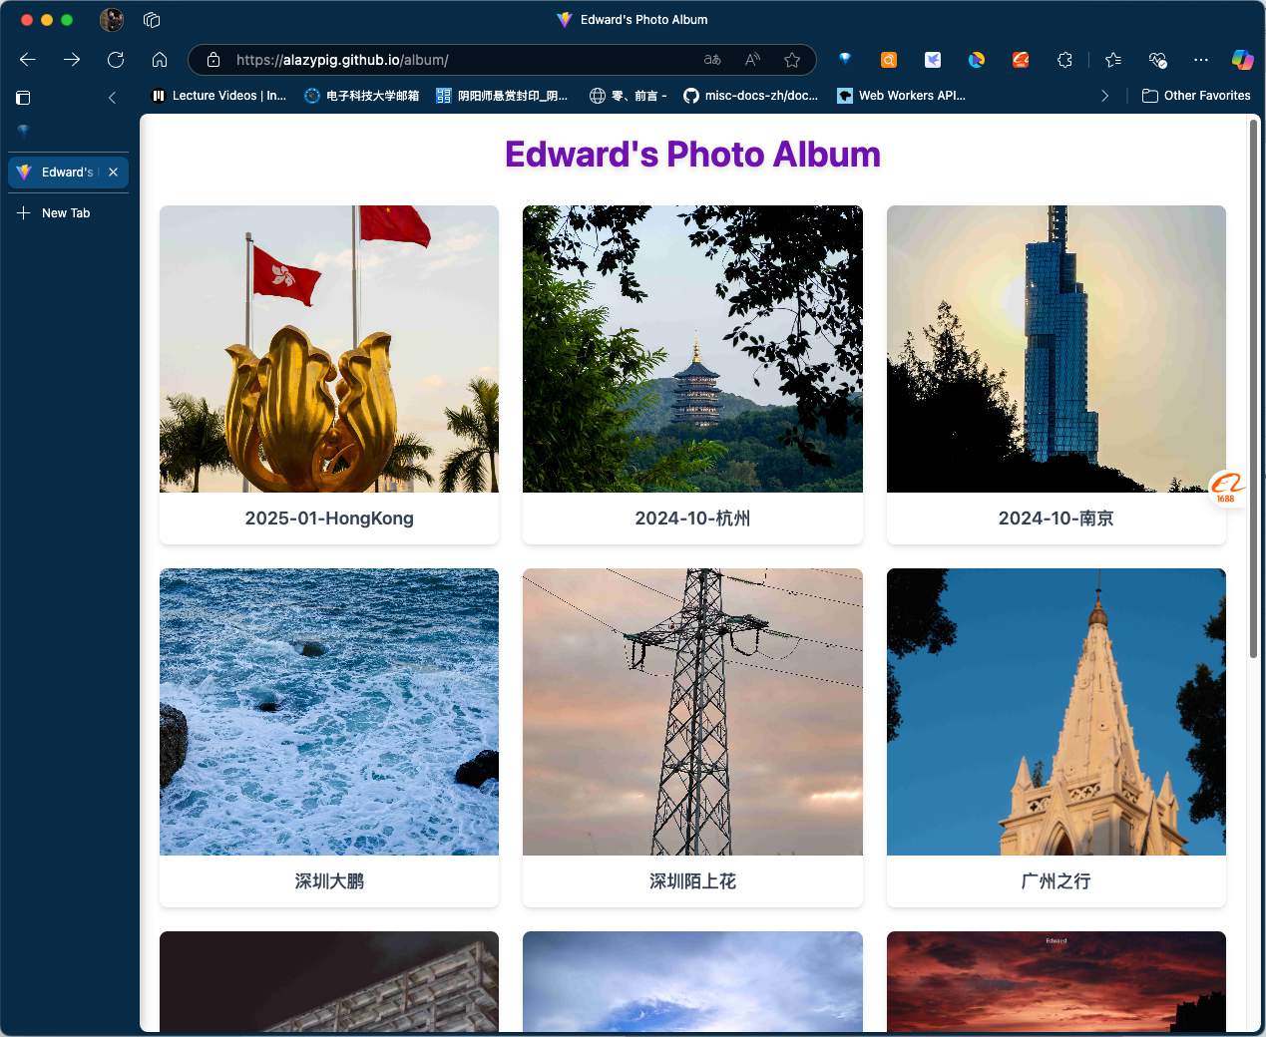Show more favorites bar items
The height and width of the screenshot is (1037, 1266).
(x=1104, y=96)
